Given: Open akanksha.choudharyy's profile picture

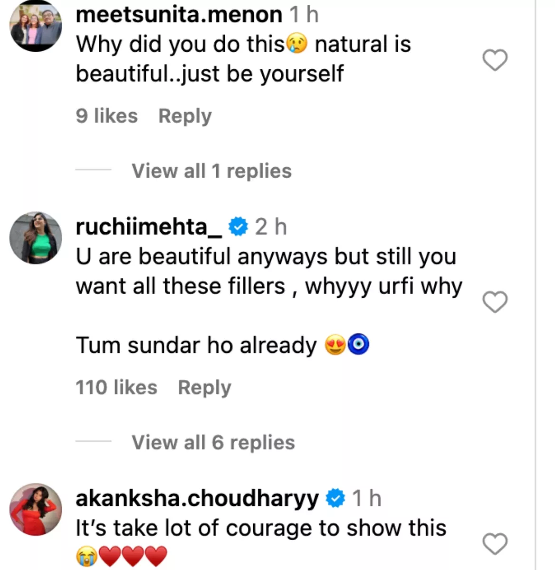Looking at the screenshot, I should coord(36,510).
